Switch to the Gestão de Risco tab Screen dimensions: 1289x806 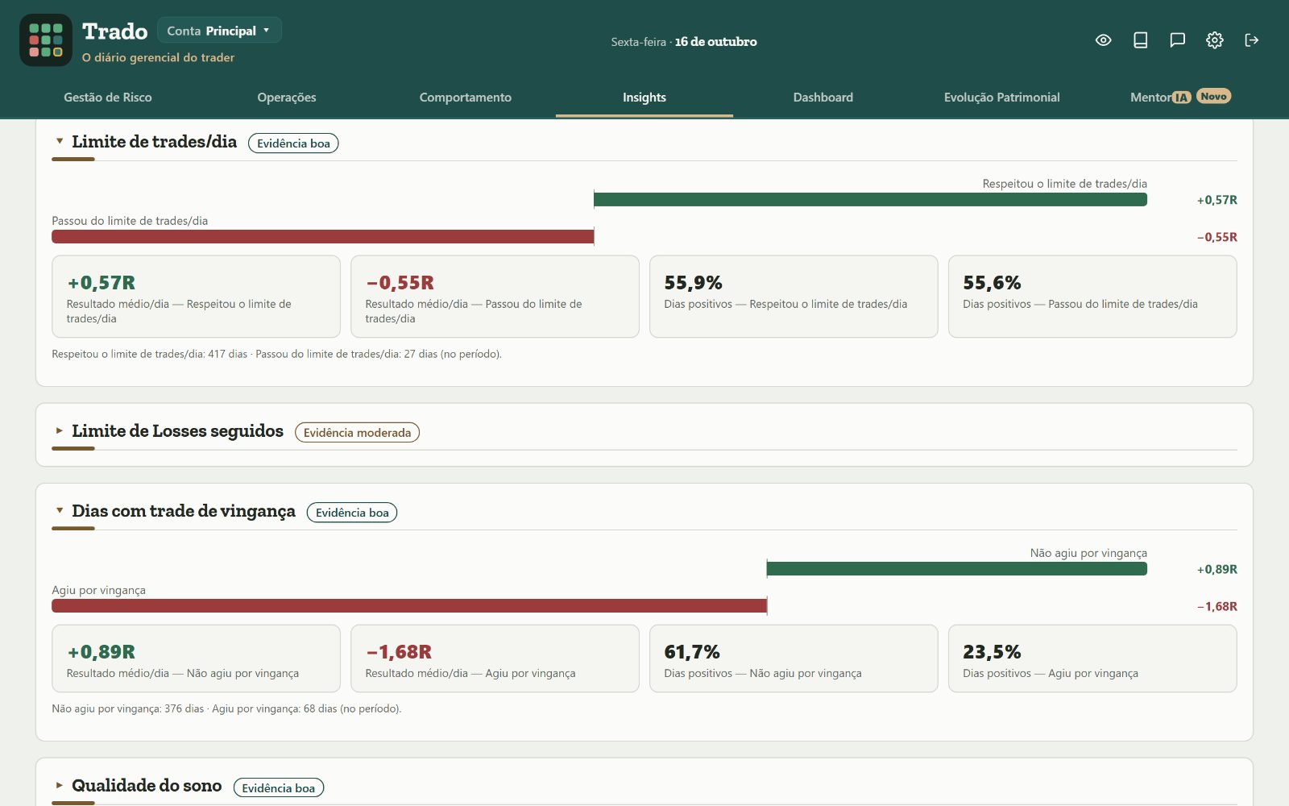(108, 98)
